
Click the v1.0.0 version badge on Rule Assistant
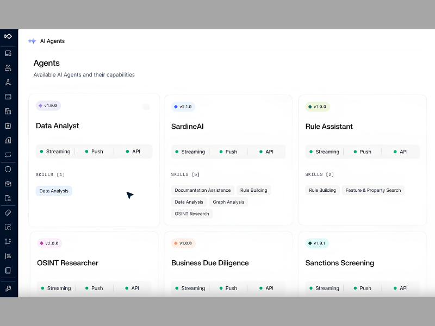[x=318, y=106]
